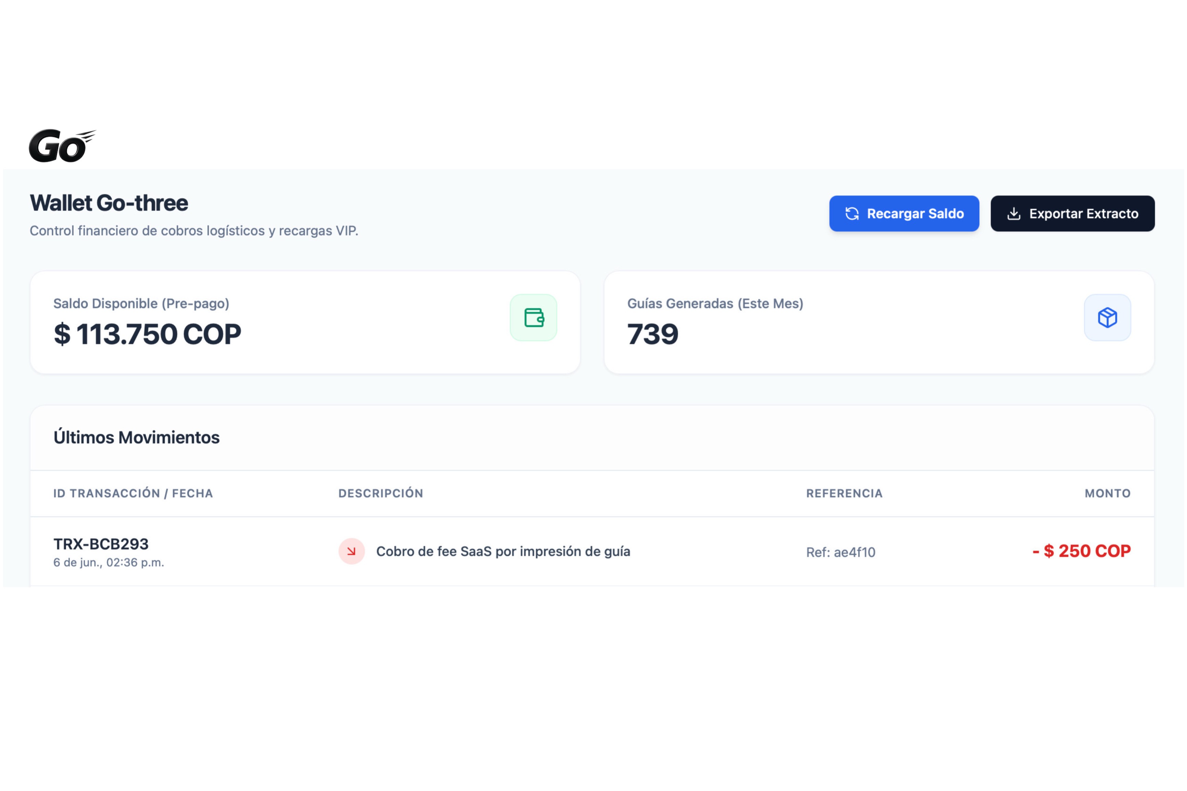The image size is (1187, 791).
Task: Click the Exportar Extracto button
Action: (1073, 213)
